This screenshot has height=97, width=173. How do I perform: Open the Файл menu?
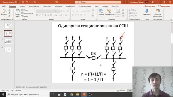(x=4, y=6)
